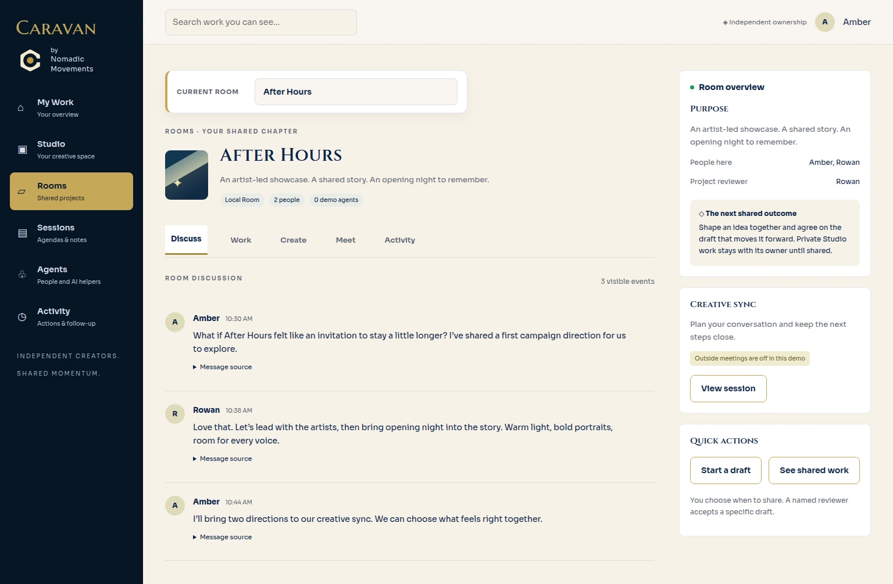Switch to the Work tab
The height and width of the screenshot is (584, 893).
(241, 240)
